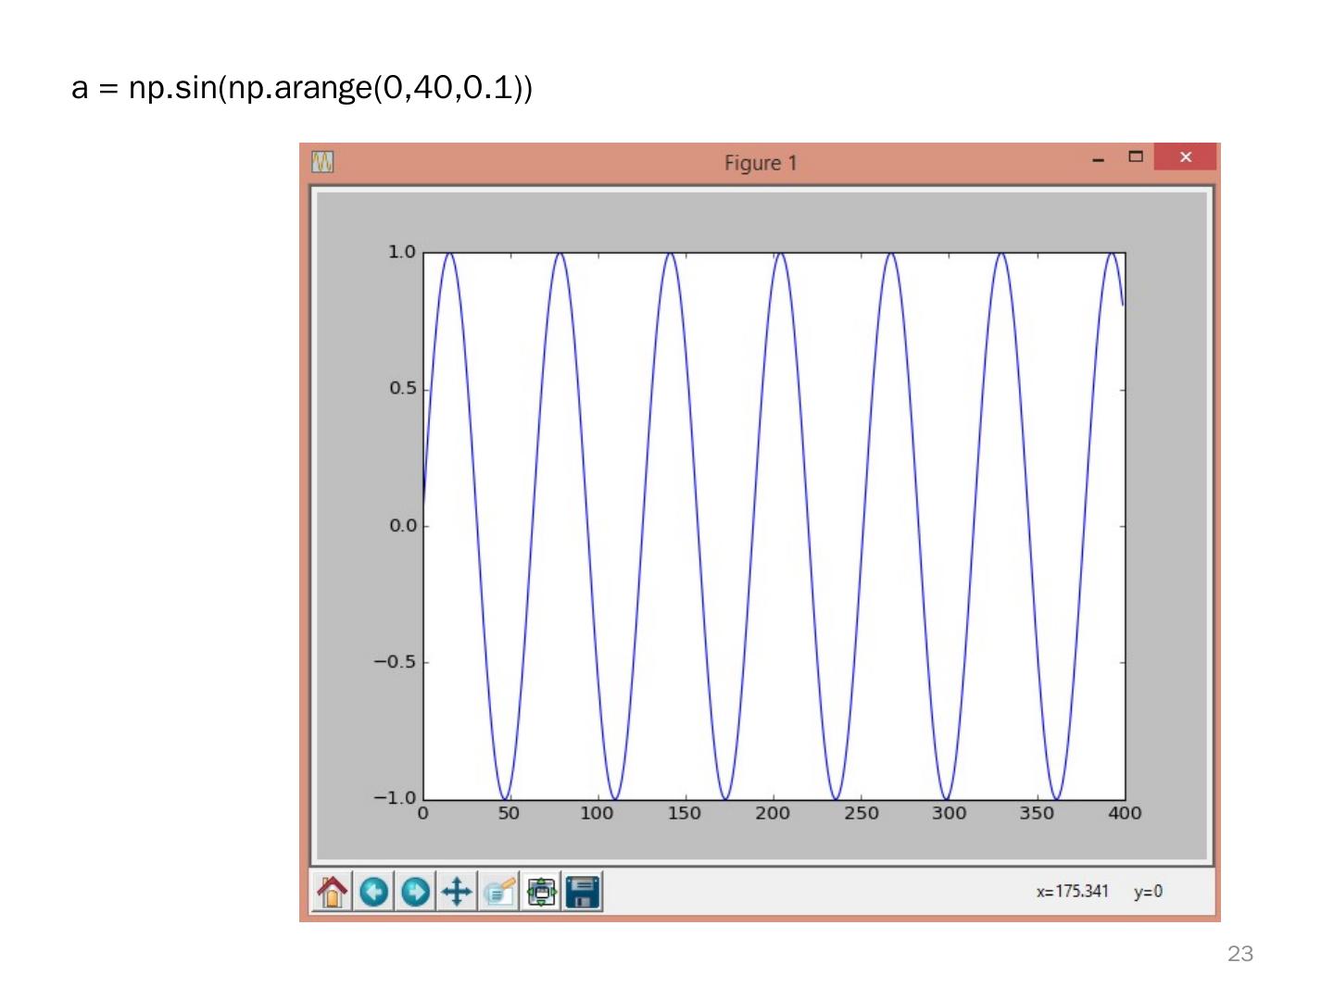Open the Configure subplots tool
This screenshot has height=1000, width=1334.
click(541, 892)
